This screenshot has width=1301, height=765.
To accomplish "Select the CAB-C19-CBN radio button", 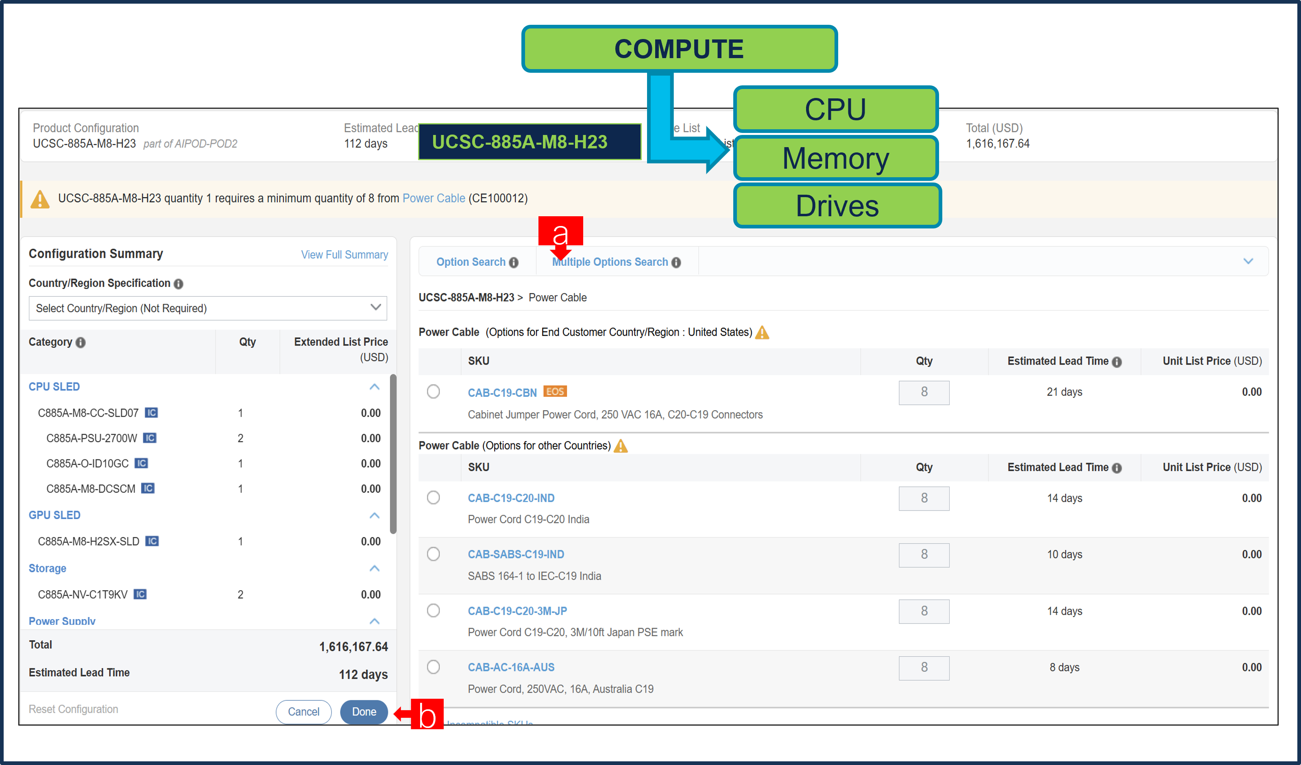I will 433,391.
